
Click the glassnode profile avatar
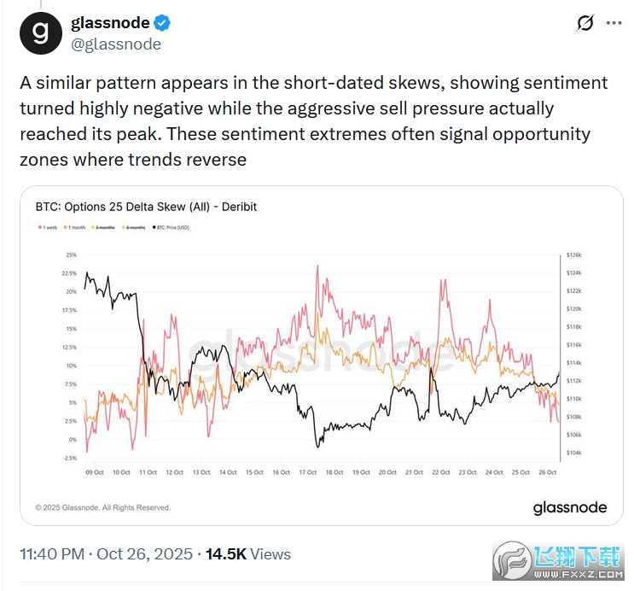39,32
